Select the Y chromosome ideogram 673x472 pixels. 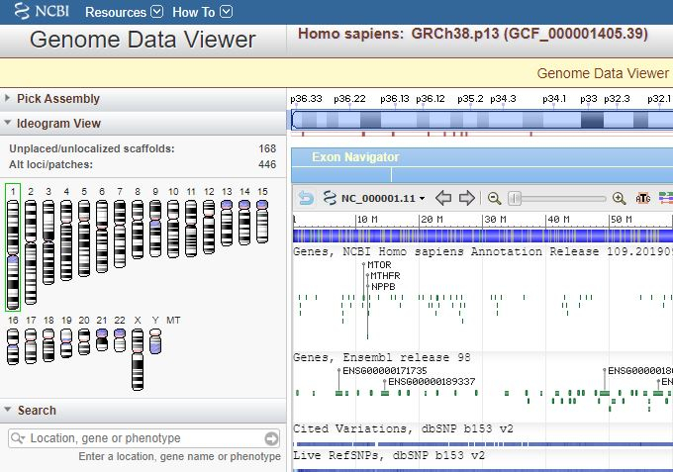click(x=155, y=341)
